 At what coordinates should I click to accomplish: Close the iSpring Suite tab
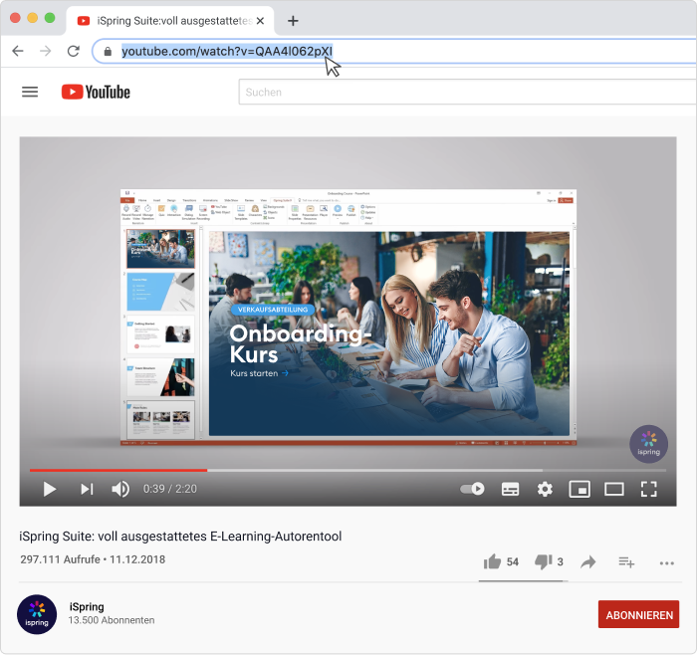260,21
